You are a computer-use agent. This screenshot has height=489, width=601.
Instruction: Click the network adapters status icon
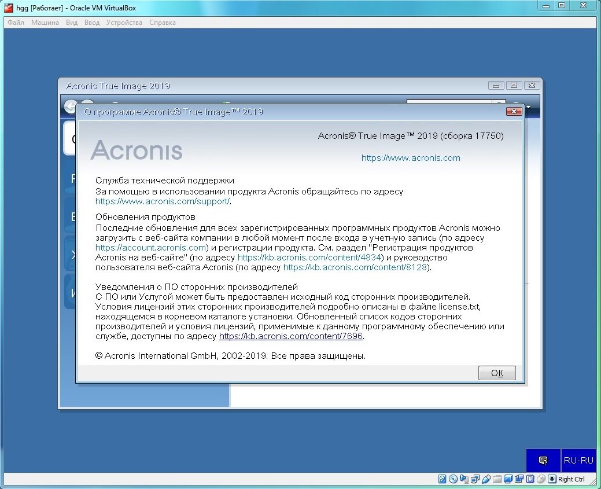pyautogui.click(x=475, y=479)
